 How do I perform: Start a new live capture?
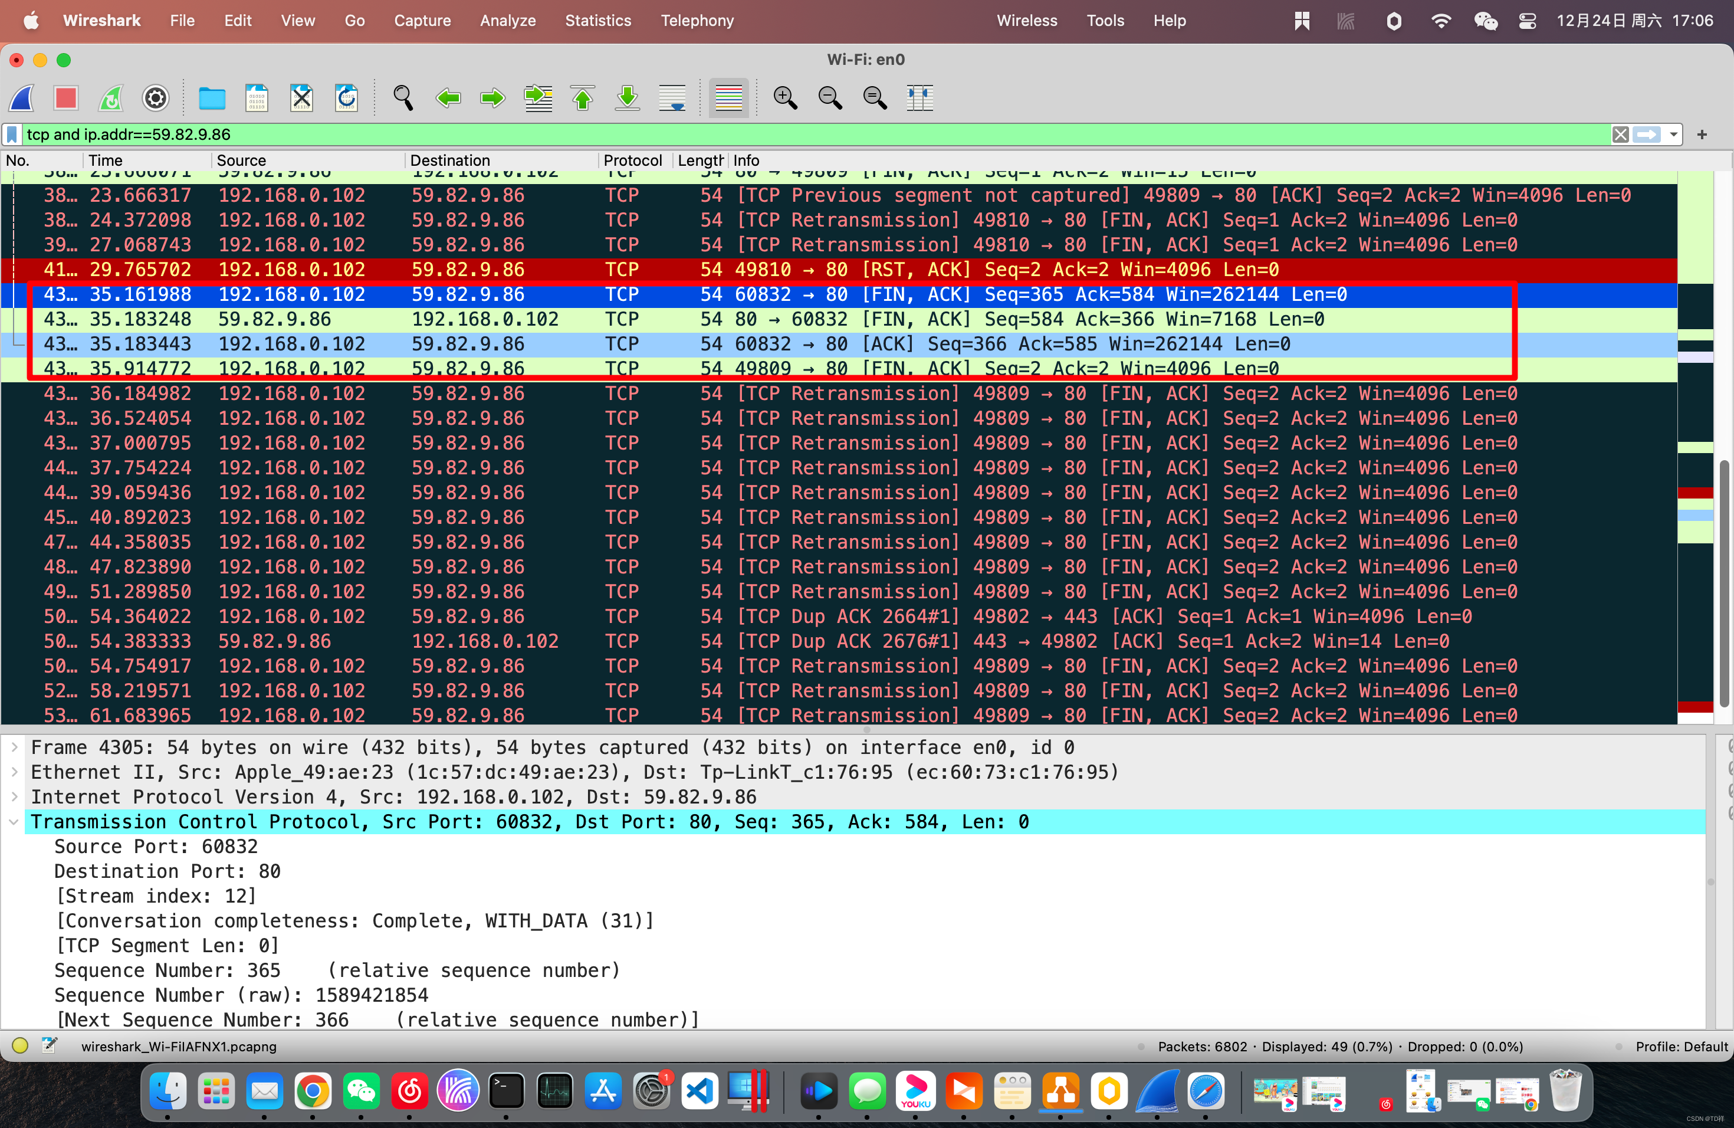(21, 98)
